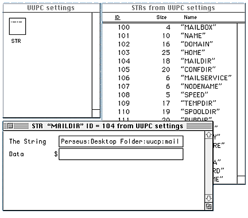Image resolution: width=248 pixels, height=218 pixels.
Task: Click the Size column header
Action: pyautogui.click(x=161, y=17)
